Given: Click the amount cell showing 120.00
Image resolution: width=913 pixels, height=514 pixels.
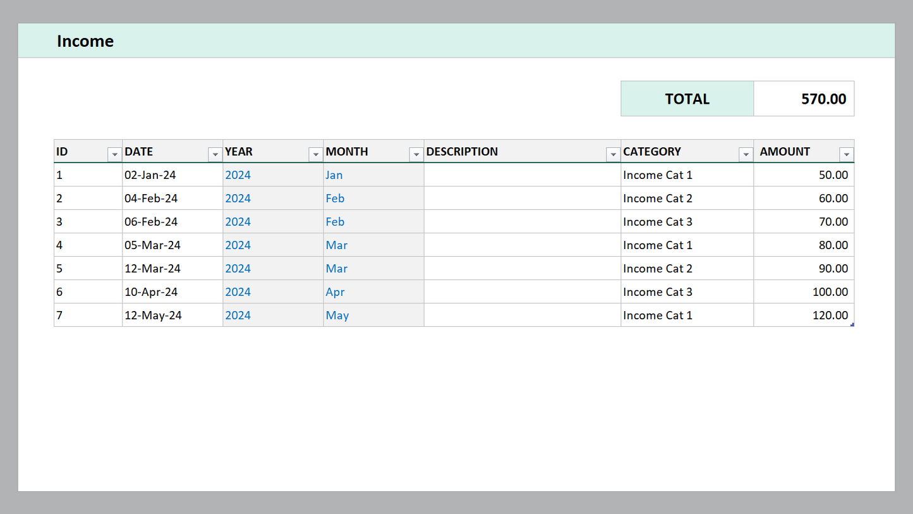Looking at the screenshot, I should coord(804,315).
